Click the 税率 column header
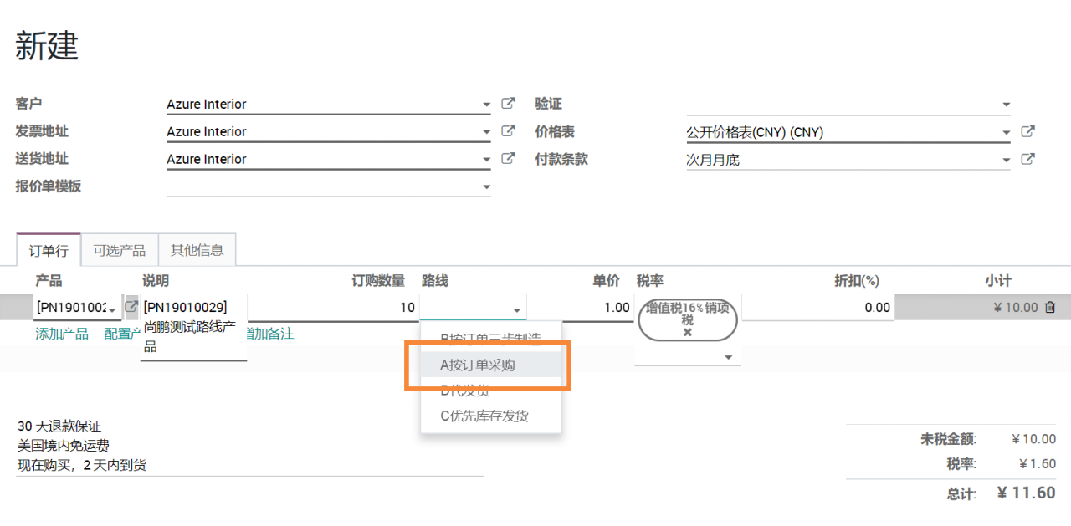The height and width of the screenshot is (526, 1071). point(650,281)
